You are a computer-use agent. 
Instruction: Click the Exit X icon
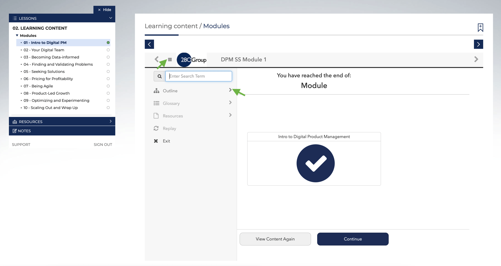(156, 141)
